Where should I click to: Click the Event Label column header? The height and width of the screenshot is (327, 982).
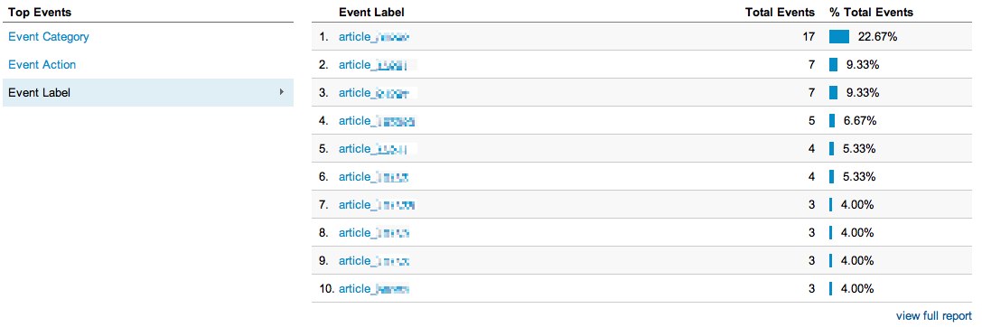point(371,12)
